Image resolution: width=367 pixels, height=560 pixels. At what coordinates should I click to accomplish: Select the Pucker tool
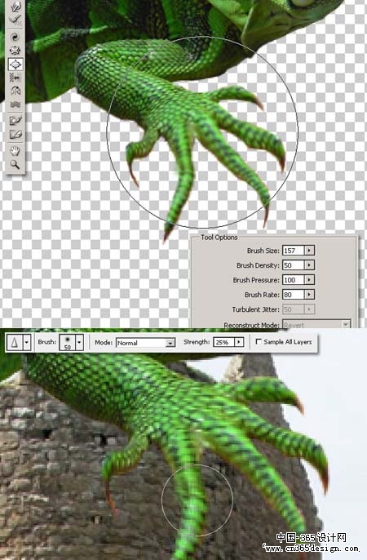15,51
